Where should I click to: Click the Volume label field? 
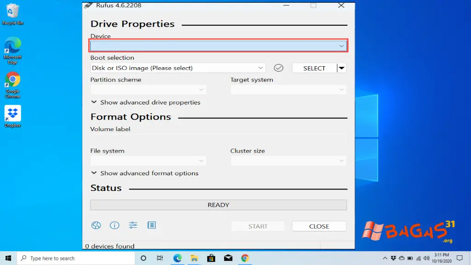[218, 139]
